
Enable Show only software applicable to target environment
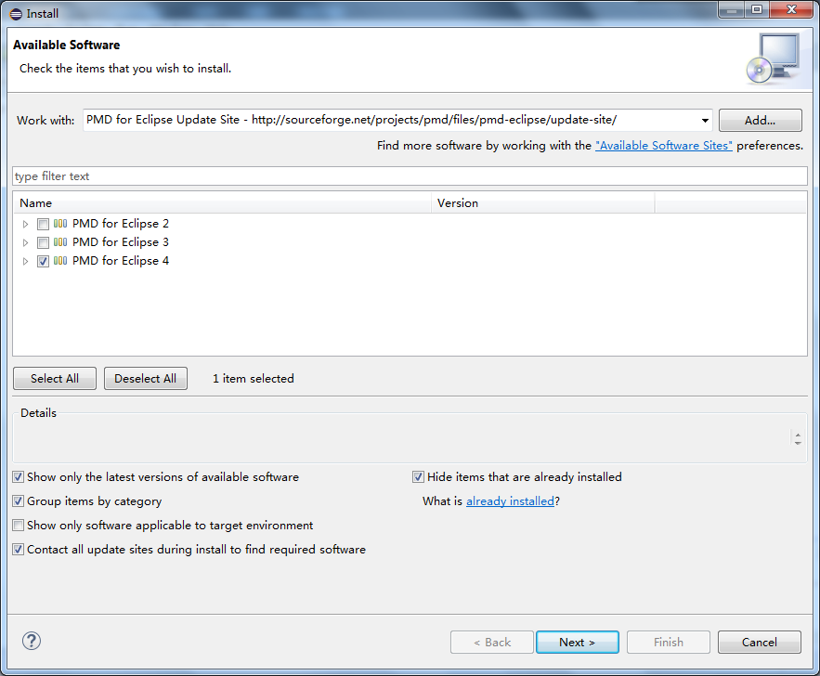[x=19, y=525]
